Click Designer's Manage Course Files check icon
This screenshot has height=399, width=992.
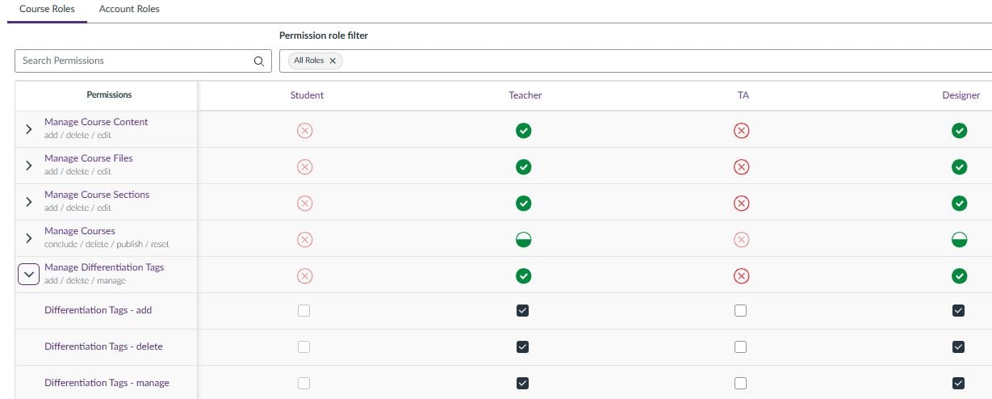tap(959, 167)
